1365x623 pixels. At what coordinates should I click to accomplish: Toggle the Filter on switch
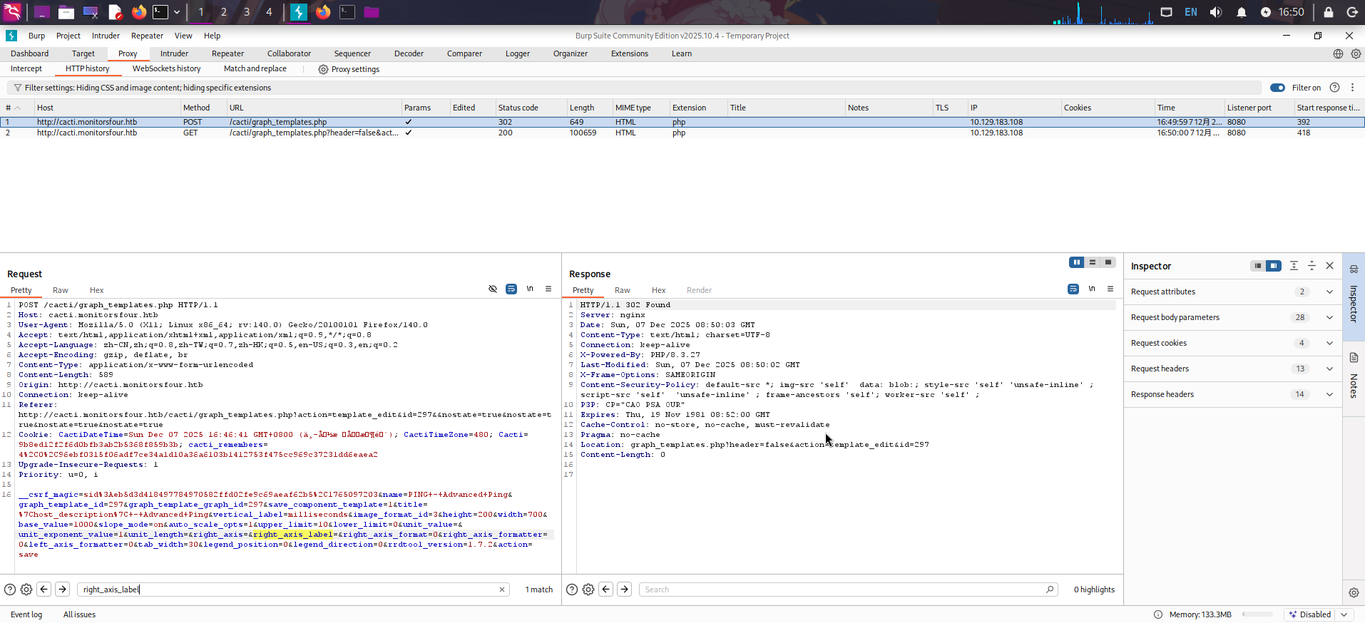click(1277, 88)
